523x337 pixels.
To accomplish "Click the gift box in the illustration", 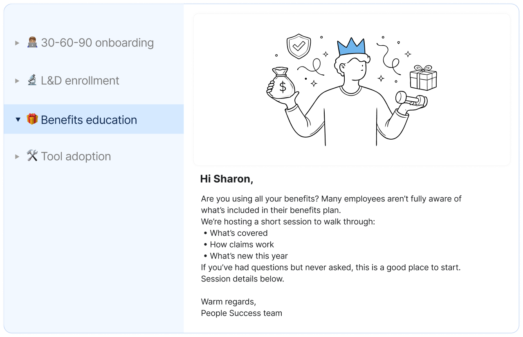I will [x=423, y=78].
